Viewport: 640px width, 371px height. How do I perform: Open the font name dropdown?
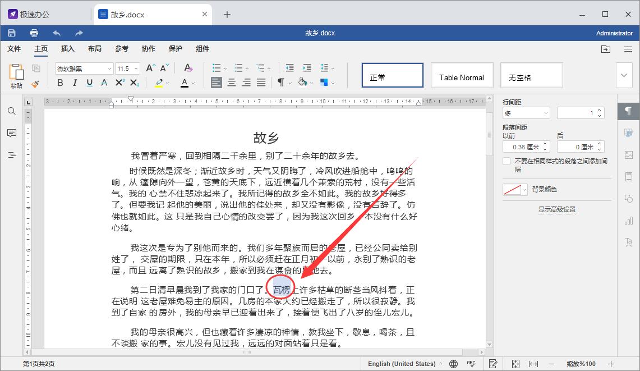click(x=84, y=68)
